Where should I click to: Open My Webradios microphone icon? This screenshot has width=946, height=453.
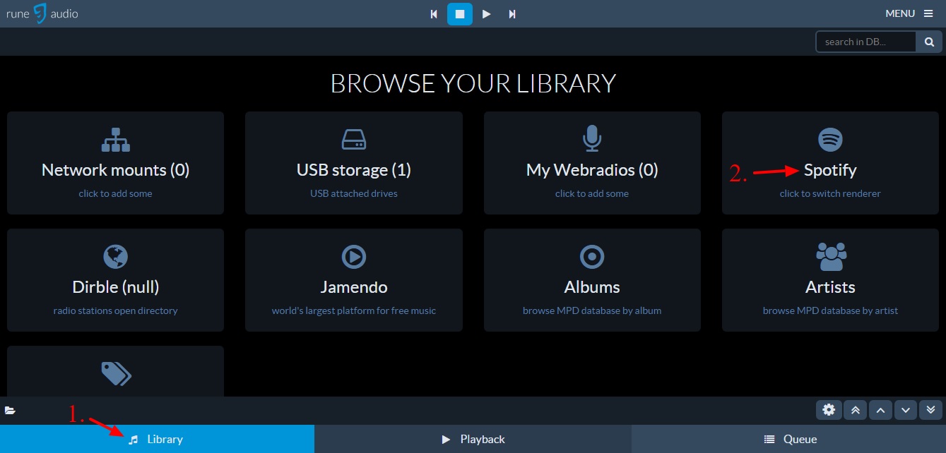[592, 139]
